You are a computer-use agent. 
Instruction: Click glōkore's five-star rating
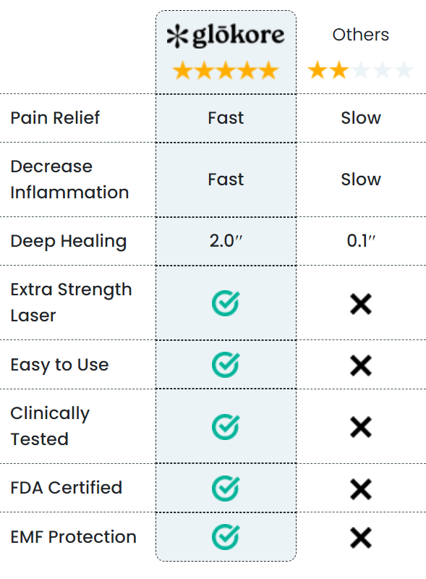click(226, 70)
